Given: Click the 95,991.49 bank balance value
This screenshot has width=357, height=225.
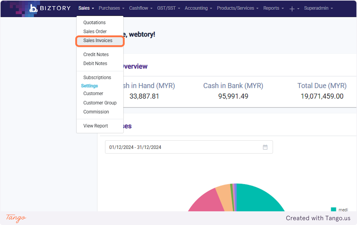Looking at the screenshot, I should (233, 96).
